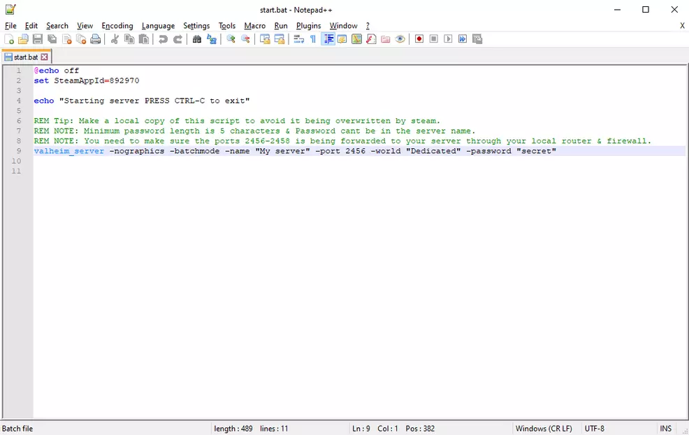Start macro recording with red Record button
689x435 pixels.
click(x=419, y=39)
